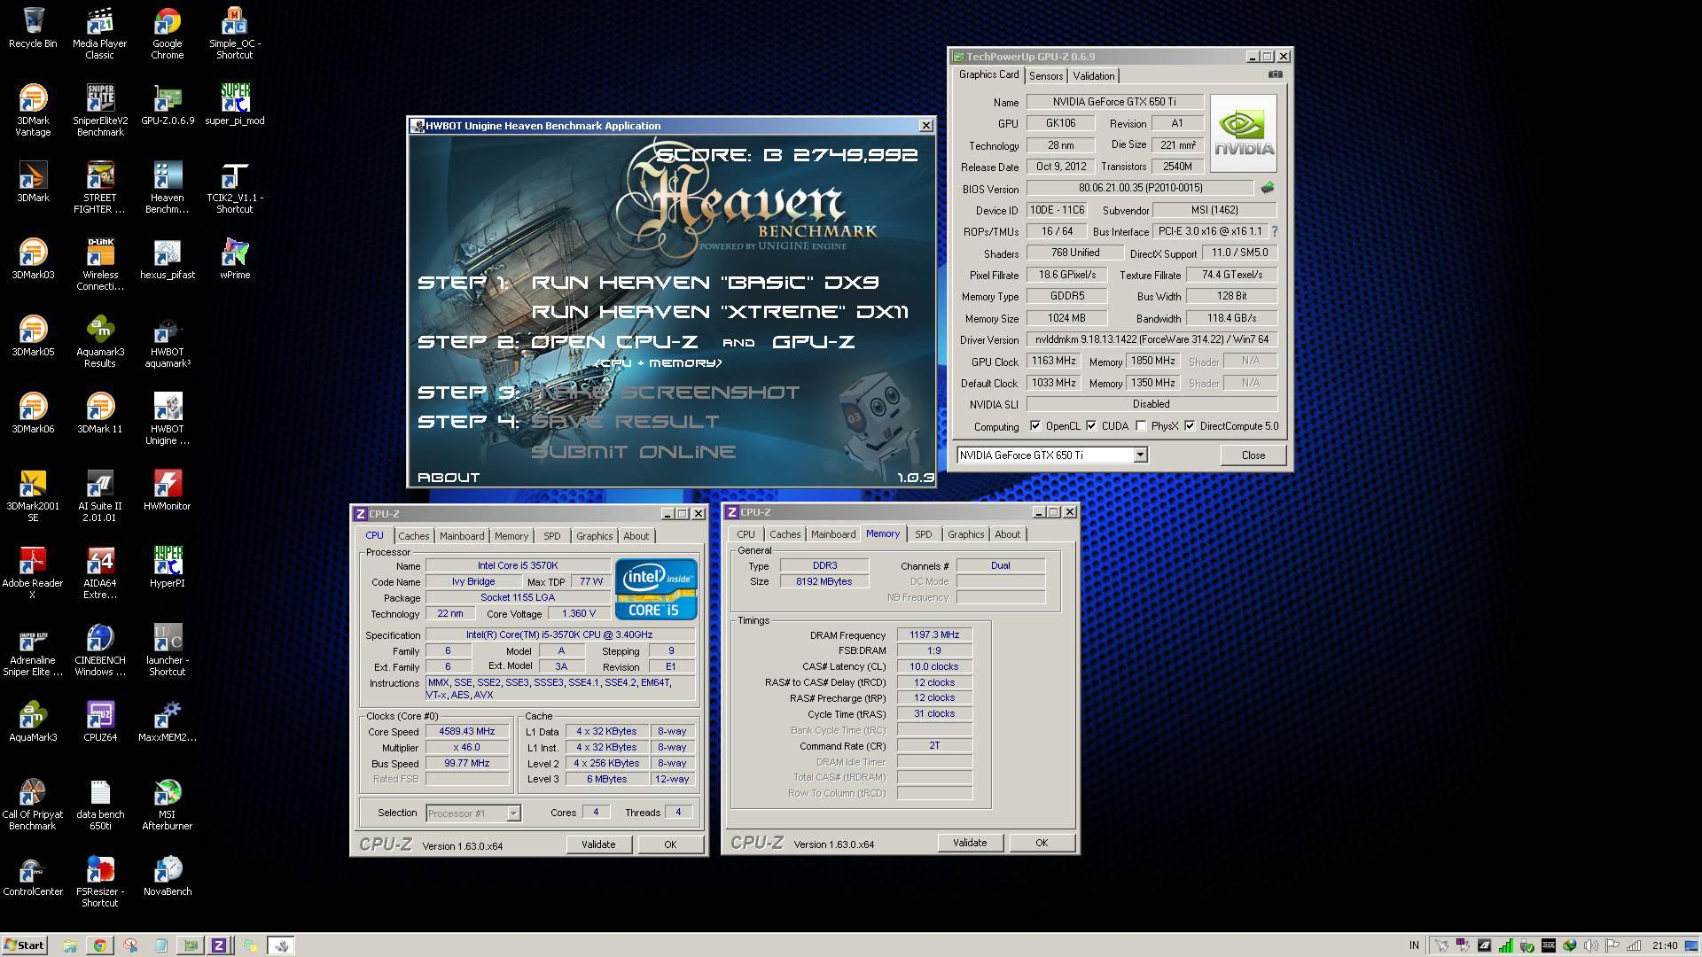The height and width of the screenshot is (957, 1702).
Task: Open the Graphics tab in right CPU-Z window
Action: click(965, 534)
